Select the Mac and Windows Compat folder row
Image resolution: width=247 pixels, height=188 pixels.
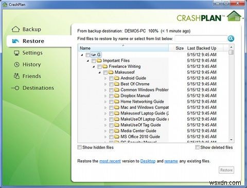click(153, 107)
